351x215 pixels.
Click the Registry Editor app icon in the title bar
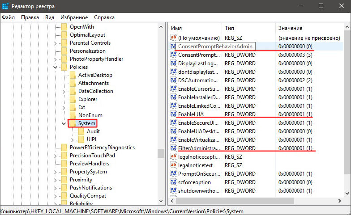[x=5, y=6]
